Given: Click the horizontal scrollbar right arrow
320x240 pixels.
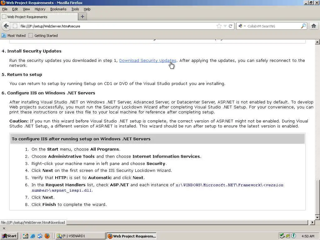Looking at the screenshot, I should pyautogui.click(x=312, y=222).
